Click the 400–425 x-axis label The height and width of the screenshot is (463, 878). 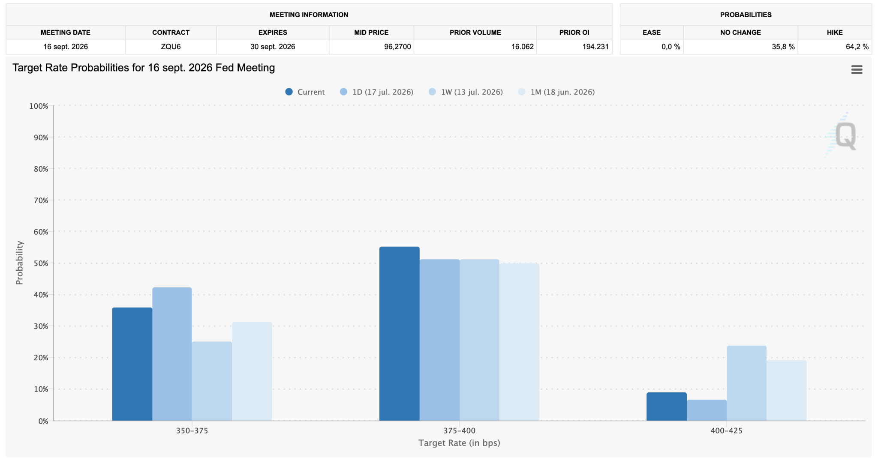click(726, 430)
